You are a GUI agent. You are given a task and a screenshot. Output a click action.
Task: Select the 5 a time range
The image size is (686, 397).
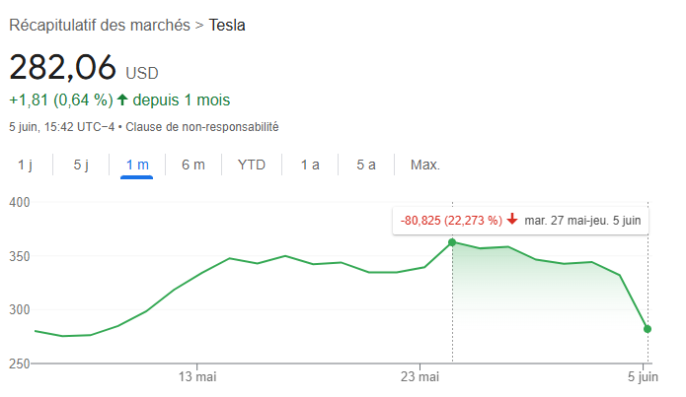coord(366,165)
